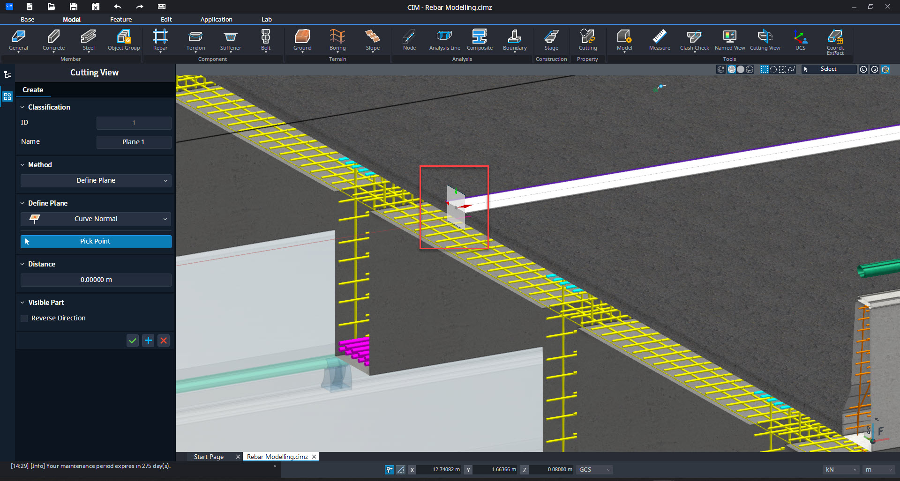Image resolution: width=900 pixels, height=481 pixels.
Task: Open the Analysis Line tool
Action: point(444,40)
